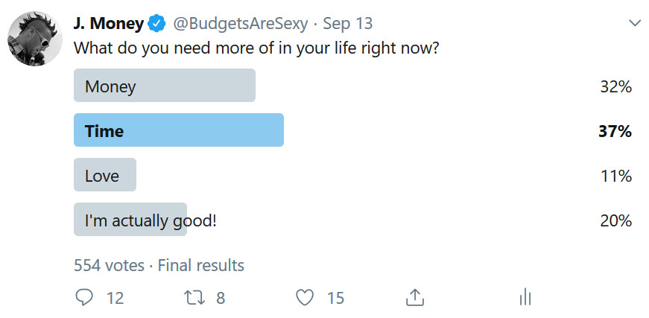Click the Love poll option bar

pos(104,175)
